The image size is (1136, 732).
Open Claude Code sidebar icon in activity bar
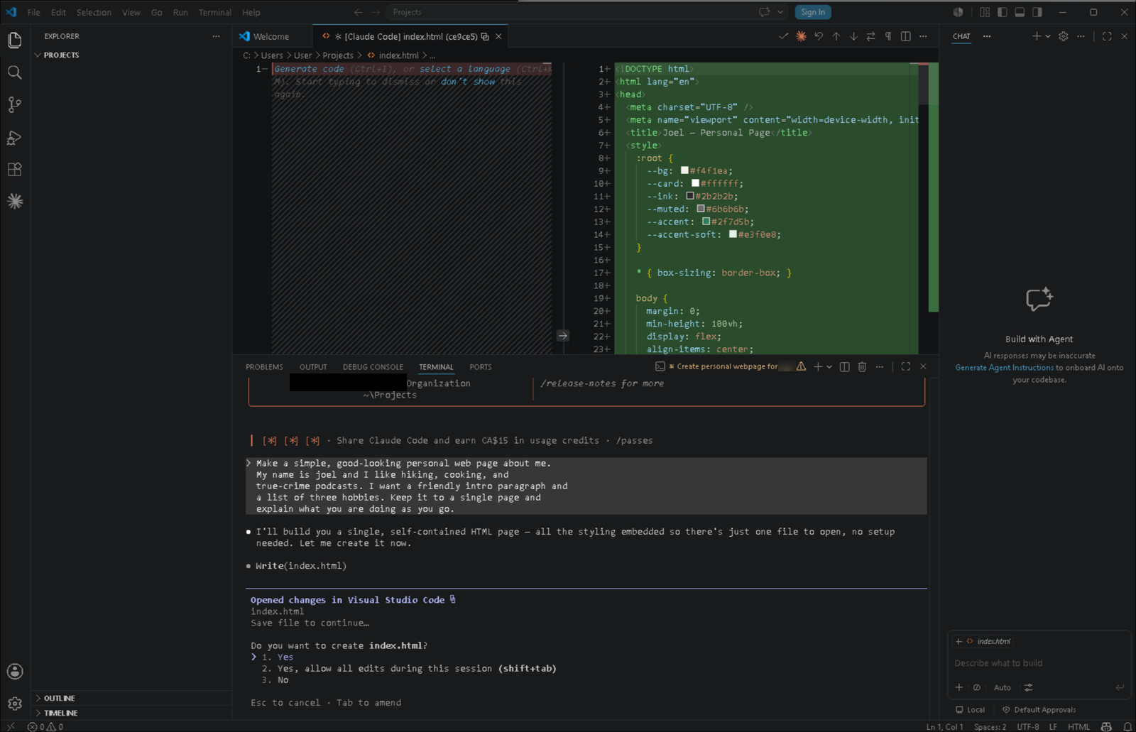(x=14, y=202)
